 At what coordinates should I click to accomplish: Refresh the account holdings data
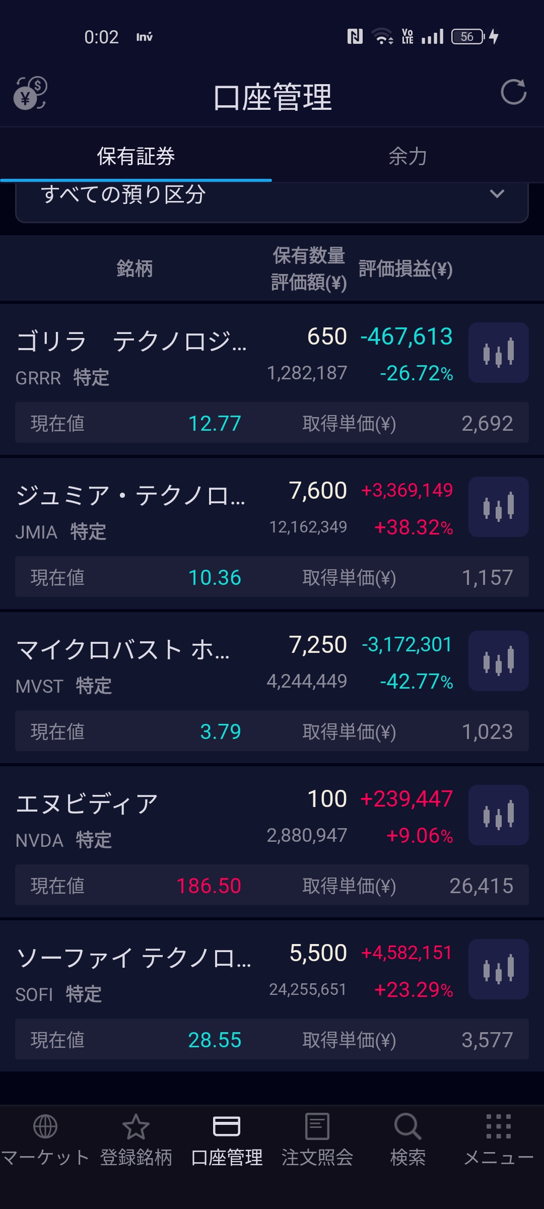[x=513, y=92]
